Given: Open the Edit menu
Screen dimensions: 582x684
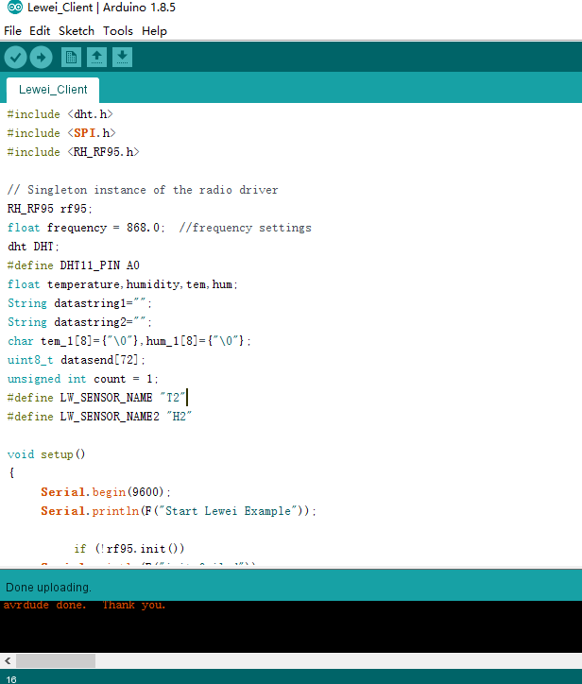Looking at the screenshot, I should pyautogui.click(x=40, y=31).
